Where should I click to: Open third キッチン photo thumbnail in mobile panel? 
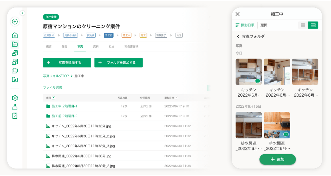tap(305, 72)
